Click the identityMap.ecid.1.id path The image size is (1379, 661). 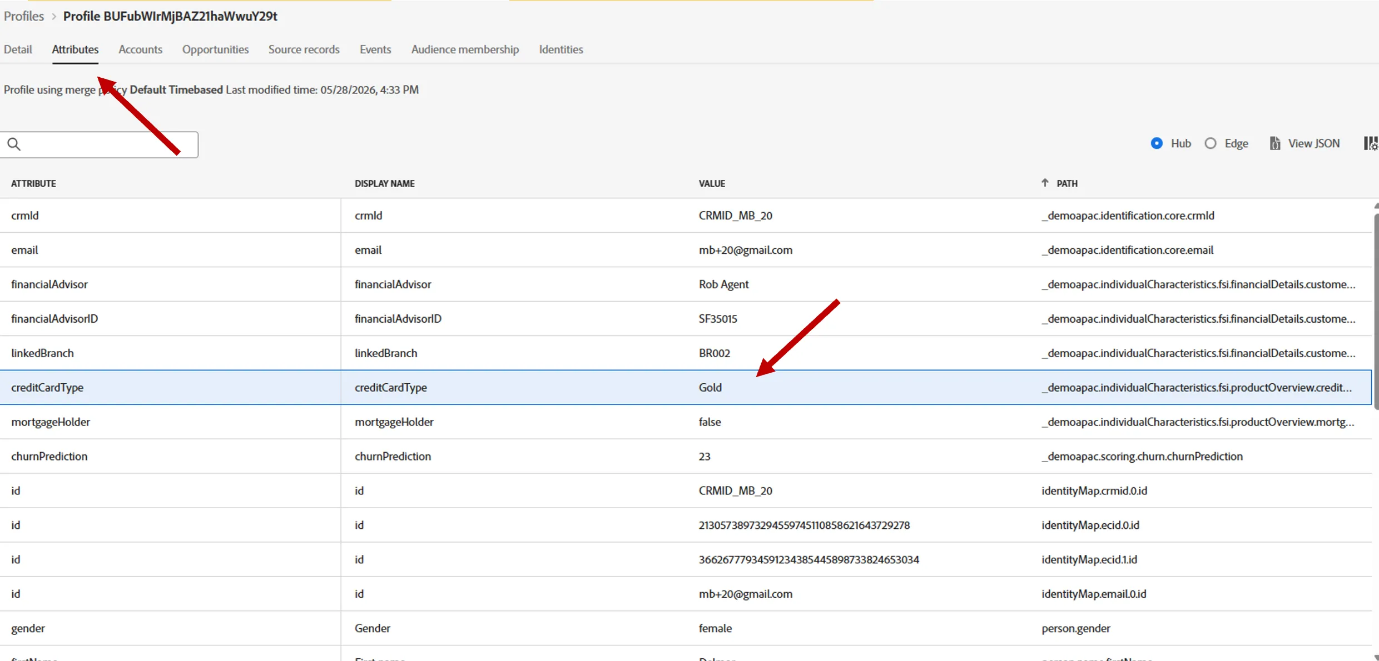[x=1089, y=560]
